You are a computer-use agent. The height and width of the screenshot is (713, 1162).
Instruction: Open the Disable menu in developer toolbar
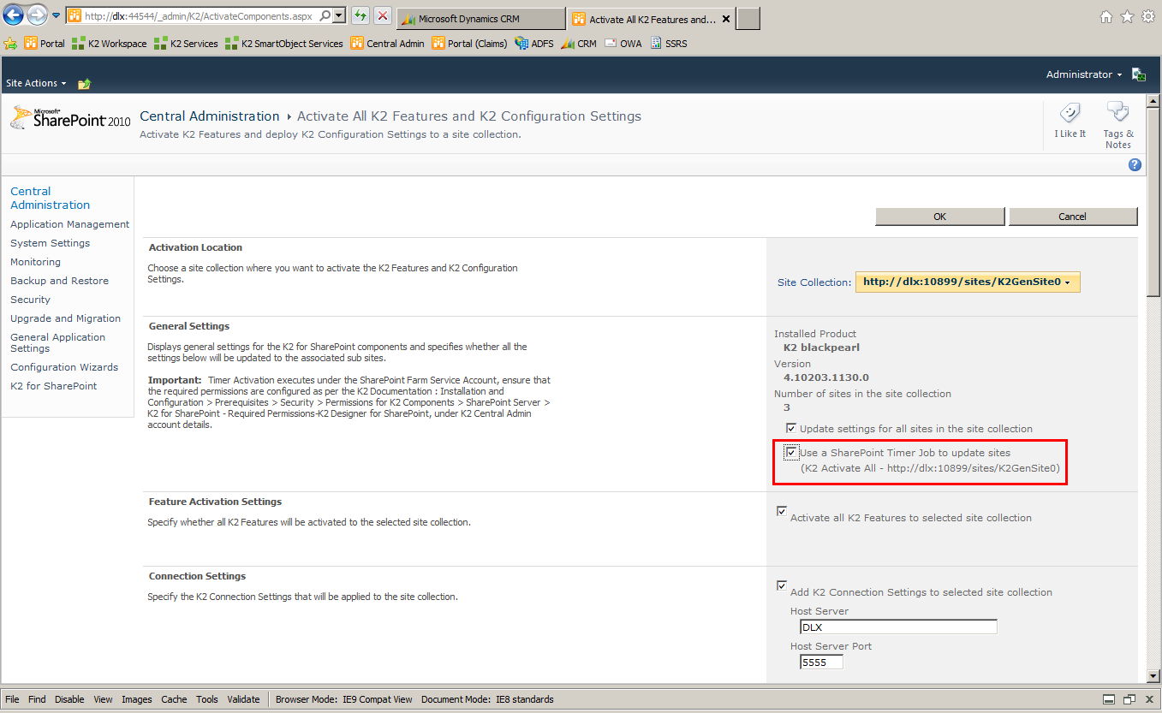point(69,699)
